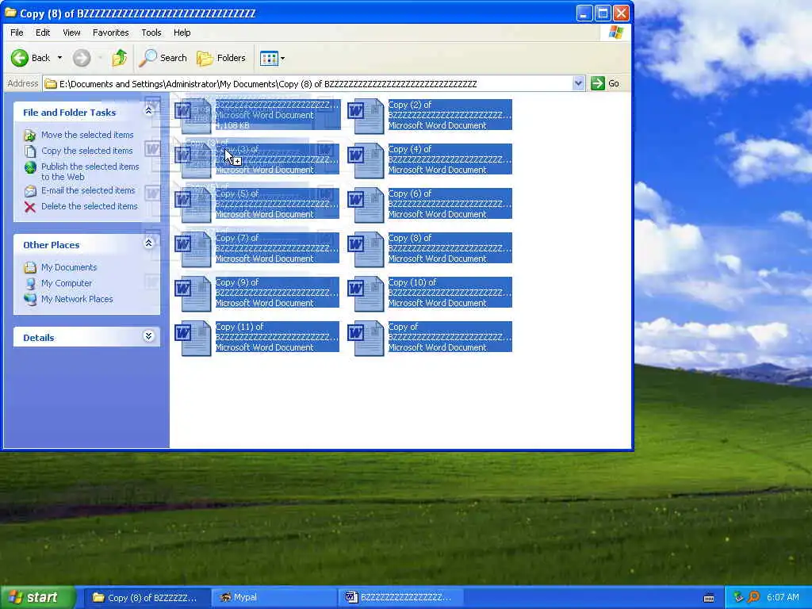The width and height of the screenshot is (812, 609).
Task: Select Copy (9) of Word document icon
Action: tap(193, 294)
